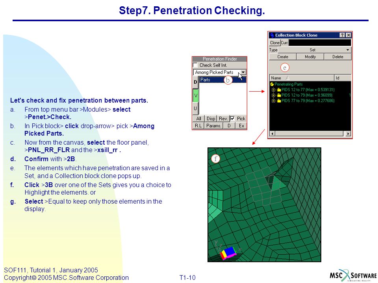Click the 'T1-10' page number
This screenshot has width=378, height=283.
point(187,278)
